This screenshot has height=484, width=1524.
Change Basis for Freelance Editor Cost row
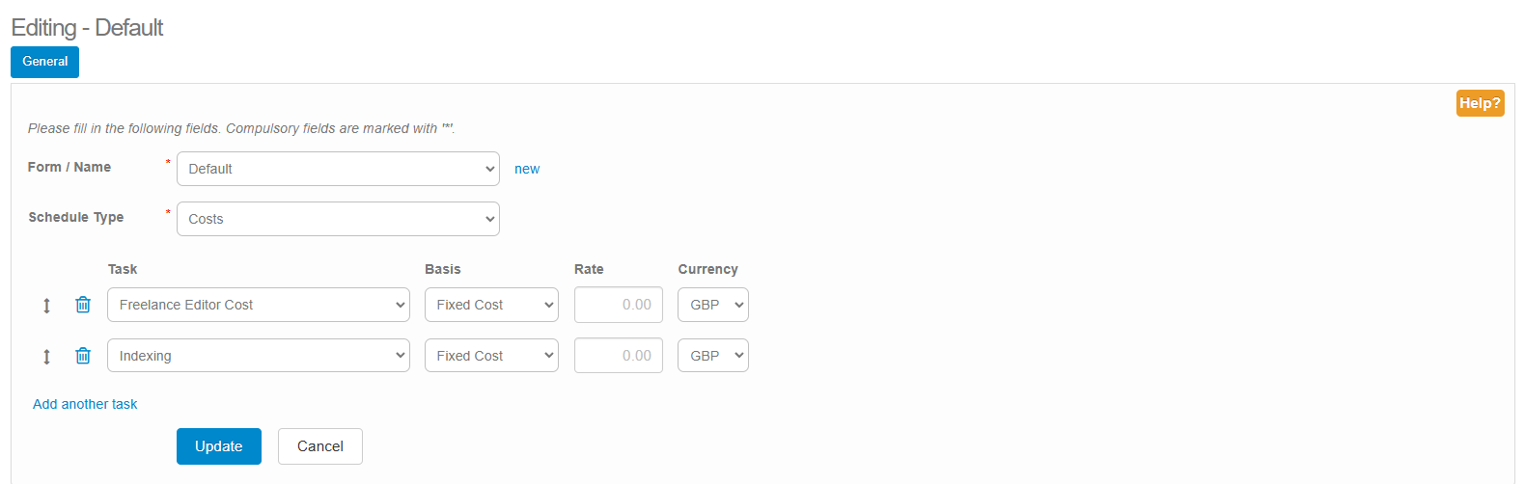point(491,305)
